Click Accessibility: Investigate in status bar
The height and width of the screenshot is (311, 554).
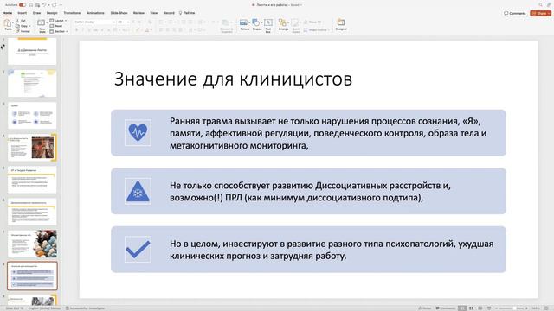(86, 308)
